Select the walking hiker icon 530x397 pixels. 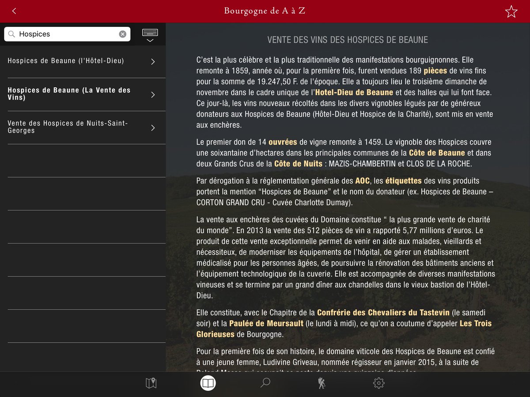321,383
